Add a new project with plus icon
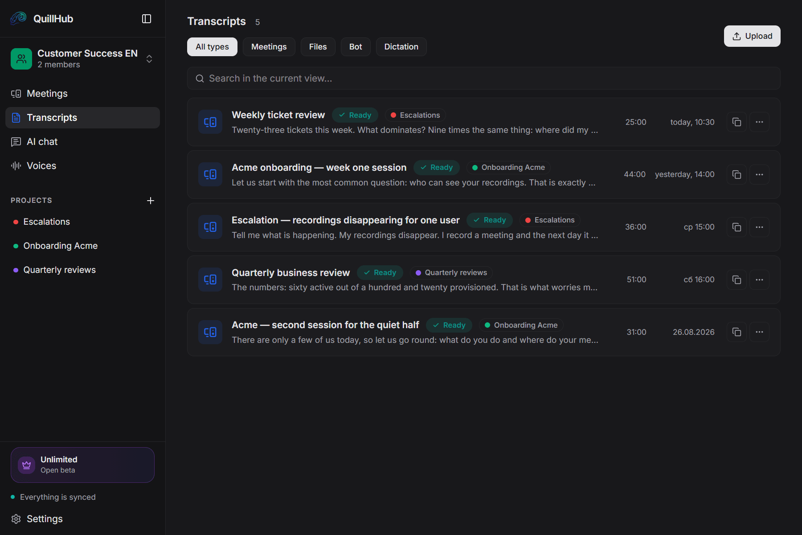802x535 pixels. pos(151,201)
